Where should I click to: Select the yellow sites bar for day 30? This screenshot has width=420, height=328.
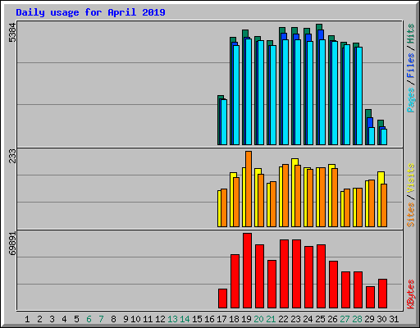tap(379, 199)
